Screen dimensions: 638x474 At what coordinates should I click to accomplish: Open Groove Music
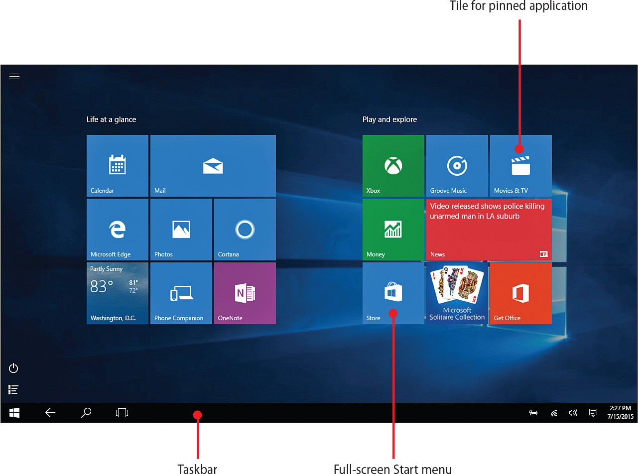(x=457, y=165)
